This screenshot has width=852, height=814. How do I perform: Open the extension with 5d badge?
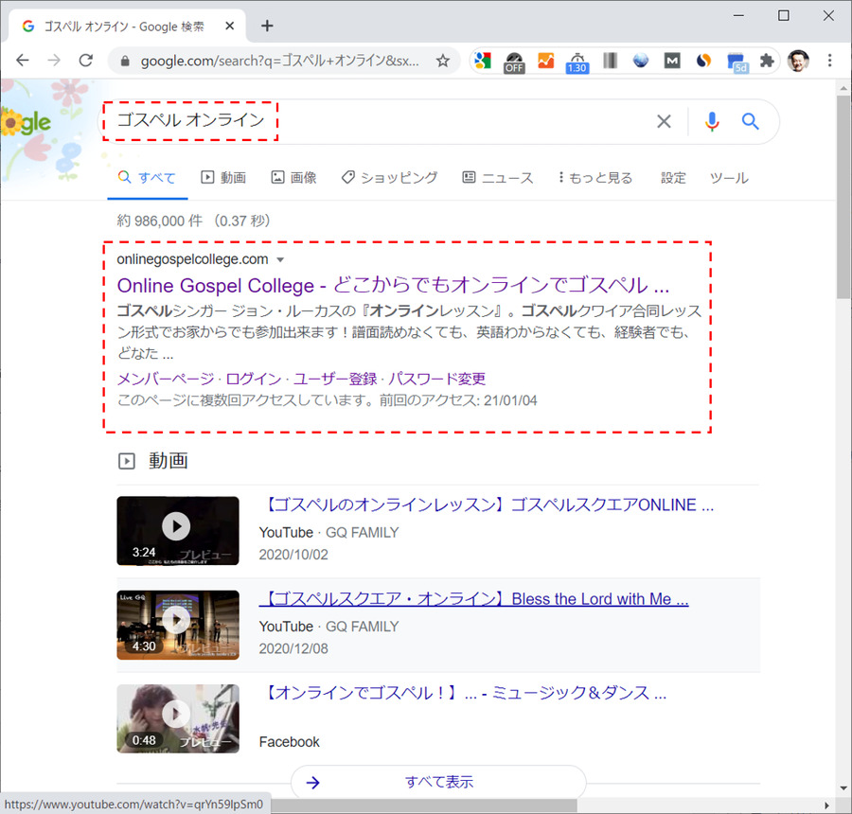tap(737, 62)
